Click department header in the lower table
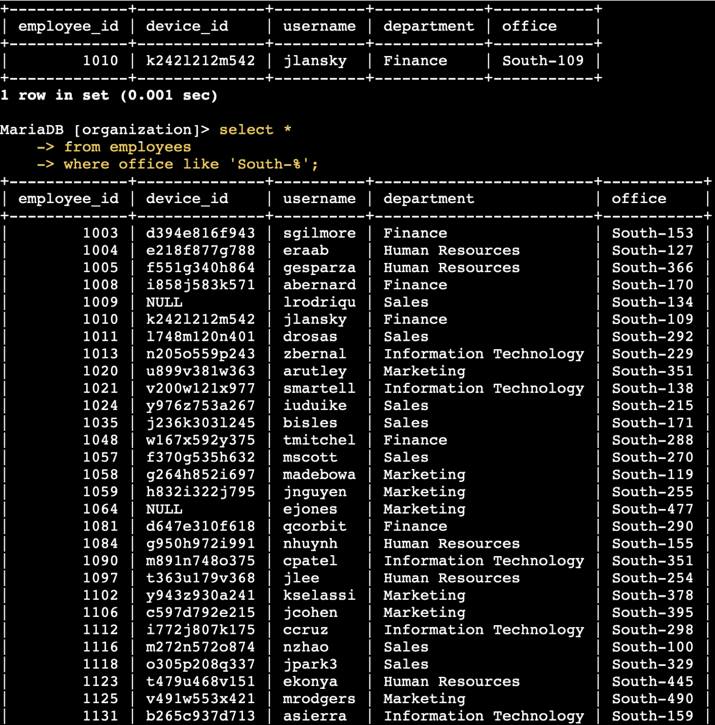 (x=429, y=199)
